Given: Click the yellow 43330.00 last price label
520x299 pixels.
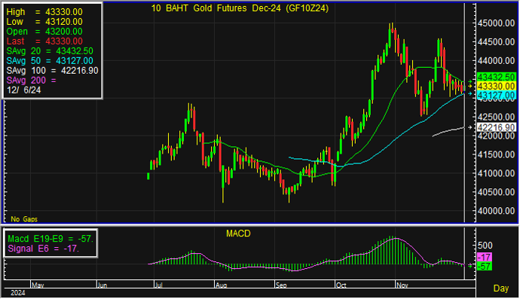Looking at the screenshot, I should pyautogui.click(x=496, y=86).
